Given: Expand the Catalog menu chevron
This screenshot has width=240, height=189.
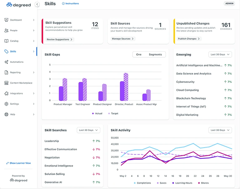Looking at the screenshot, I should (34, 41).
